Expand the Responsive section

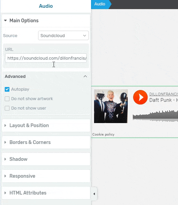(46, 176)
